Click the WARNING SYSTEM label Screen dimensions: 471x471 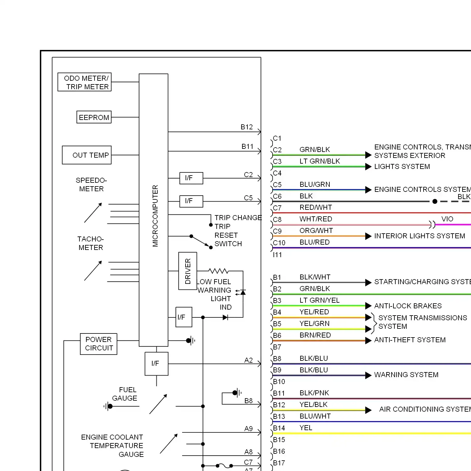point(406,375)
